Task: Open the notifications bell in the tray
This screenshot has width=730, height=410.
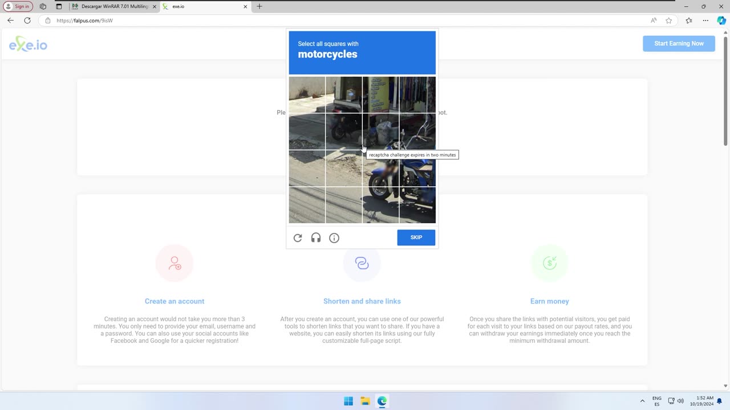Action: 720,401
